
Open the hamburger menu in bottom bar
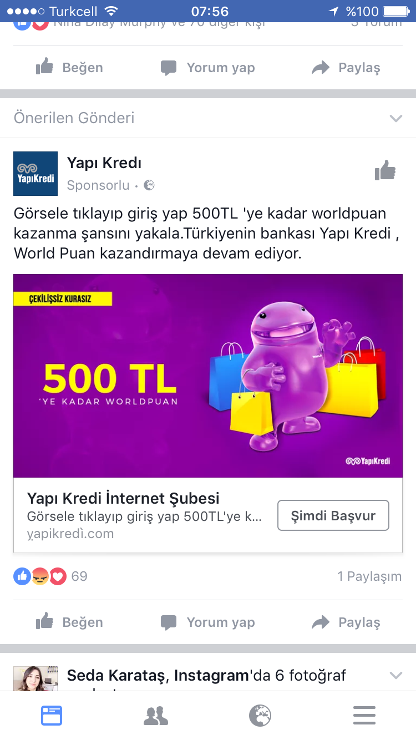click(x=364, y=716)
